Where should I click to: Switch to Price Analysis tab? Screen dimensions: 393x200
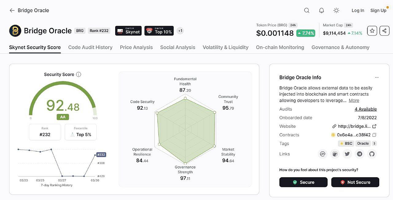coord(136,48)
